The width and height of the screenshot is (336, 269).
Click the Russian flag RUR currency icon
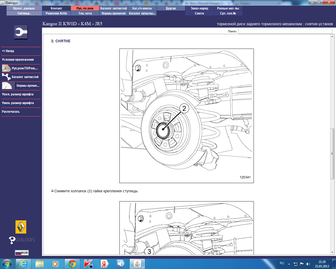[22, 253]
